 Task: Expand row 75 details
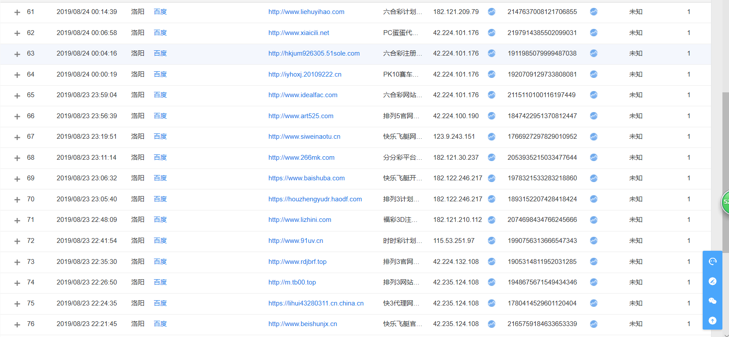click(17, 304)
